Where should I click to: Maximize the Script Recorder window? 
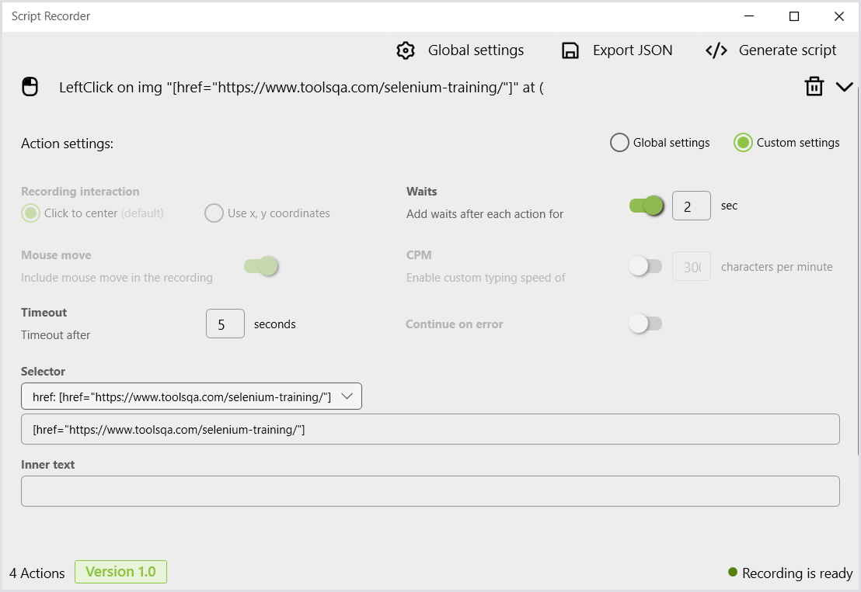point(794,16)
